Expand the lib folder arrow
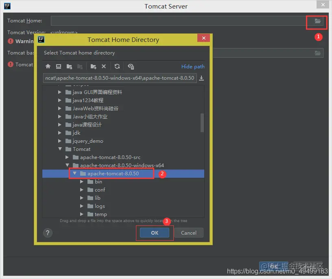This screenshot has height=279, width=332. [82, 198]
